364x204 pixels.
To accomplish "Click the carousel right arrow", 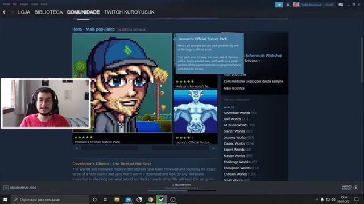I will (x=213, y=148).
